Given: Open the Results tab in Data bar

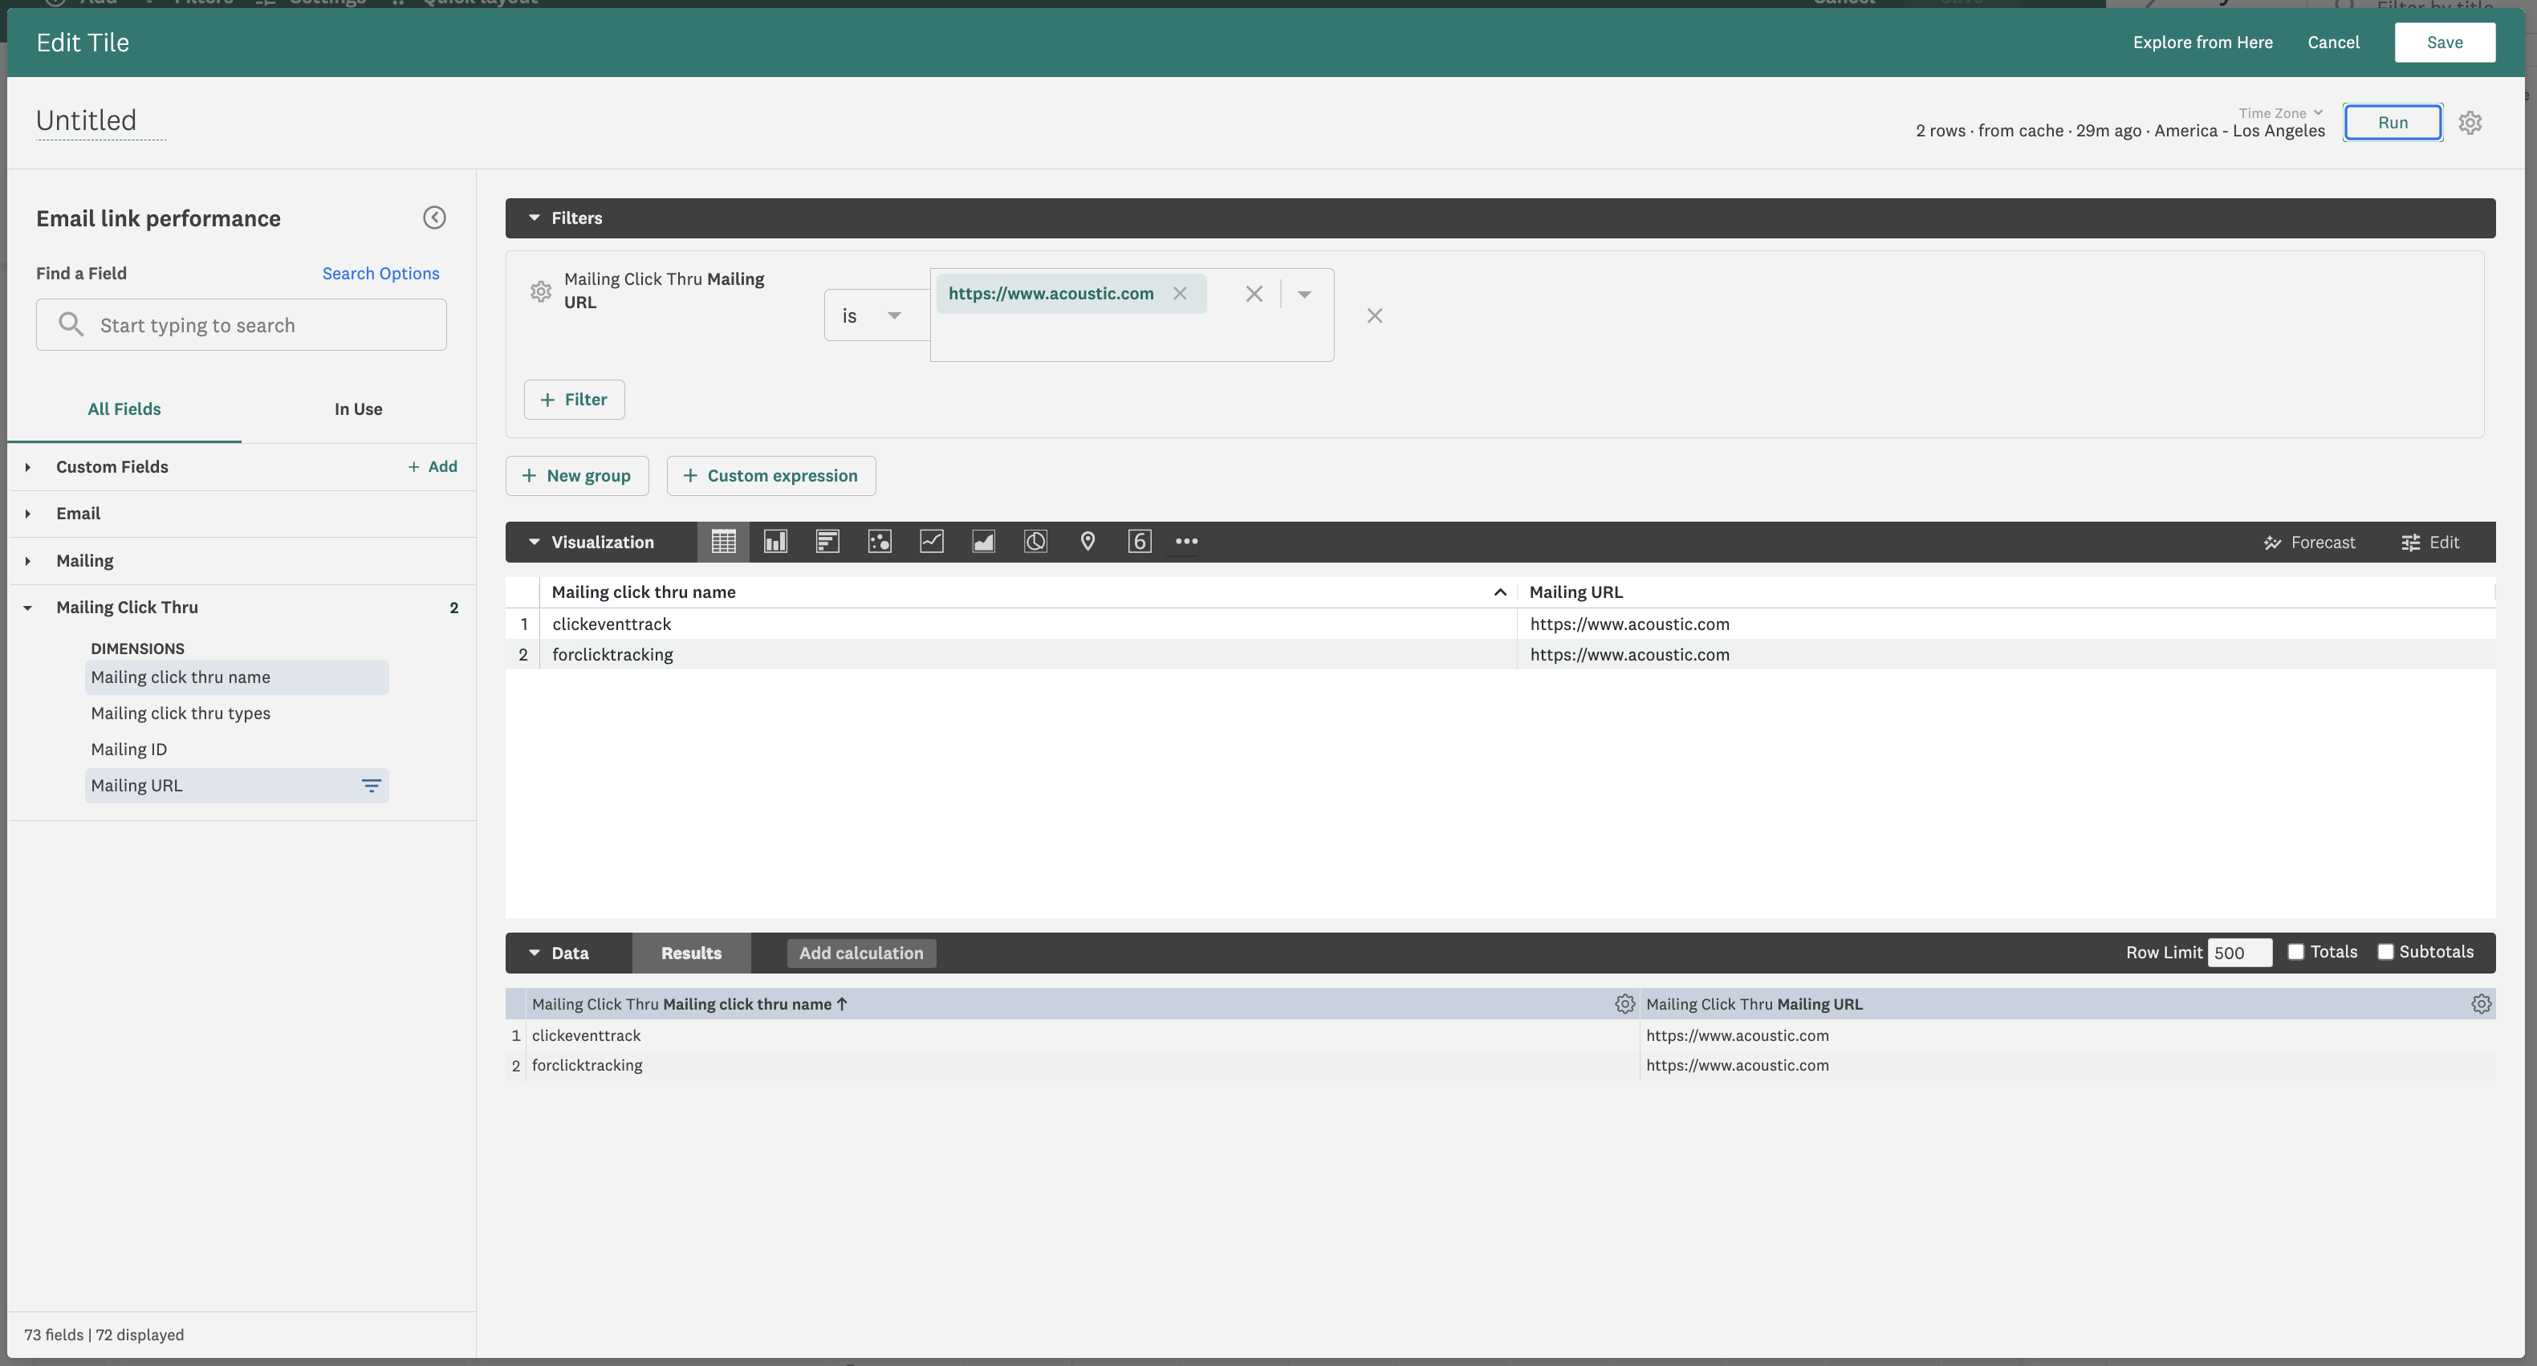Looking at the screenshot, I should pyautogui.click(x=690, y=953).
